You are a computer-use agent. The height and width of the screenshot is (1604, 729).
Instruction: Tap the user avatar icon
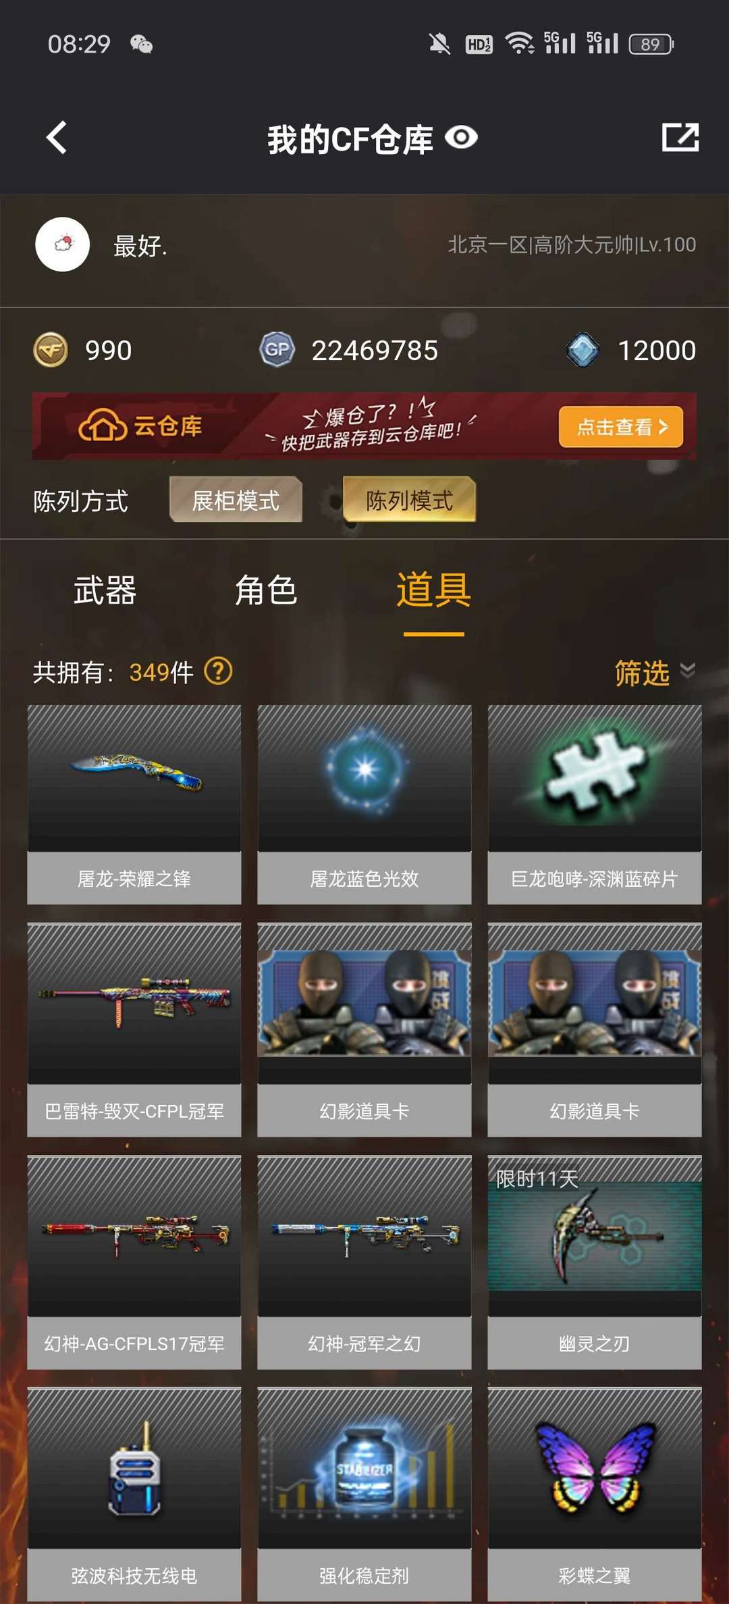[x=62, y=244]
